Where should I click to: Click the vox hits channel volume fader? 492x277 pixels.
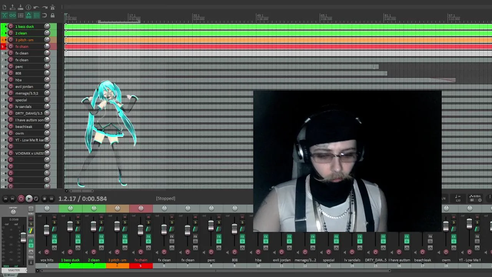pyautogui.click(x=47, y=230)
